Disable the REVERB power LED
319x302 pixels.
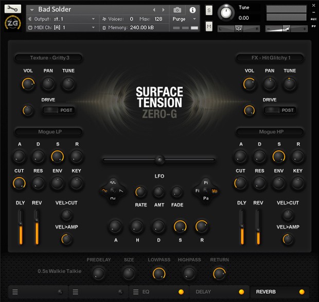(x=302, y=292)
